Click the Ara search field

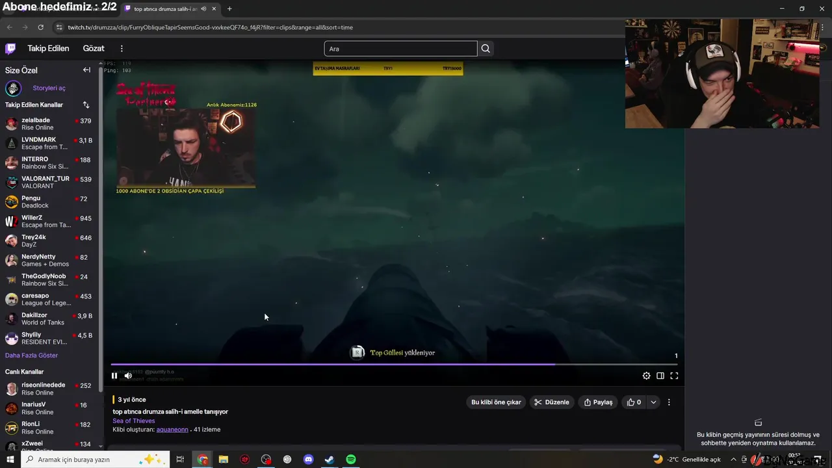pyautogui.click(x=400, y=49)
